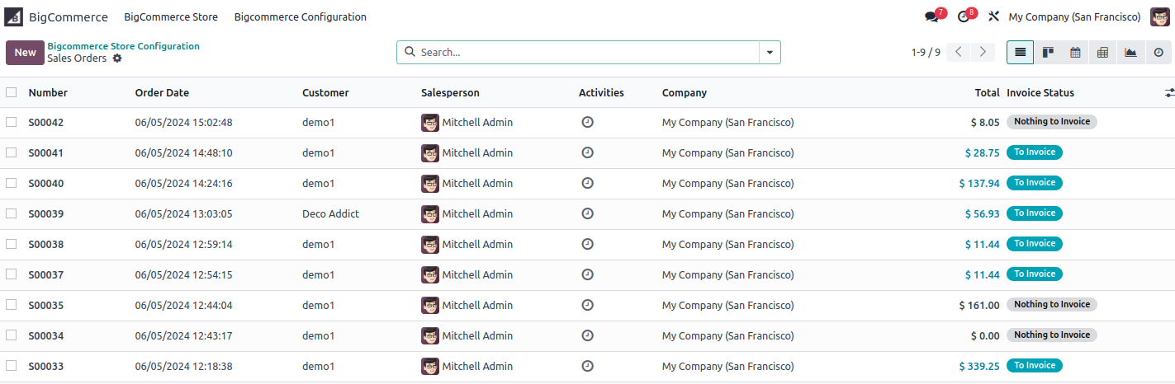
Task: Select checkbox for order S00038
Action: 11,244
